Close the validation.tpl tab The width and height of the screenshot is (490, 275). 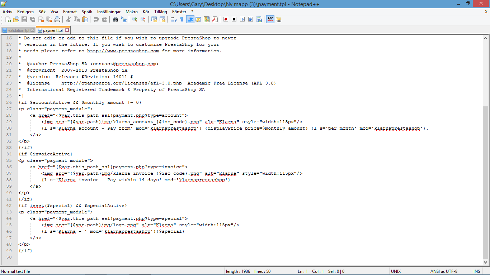[x=33, y=30]
